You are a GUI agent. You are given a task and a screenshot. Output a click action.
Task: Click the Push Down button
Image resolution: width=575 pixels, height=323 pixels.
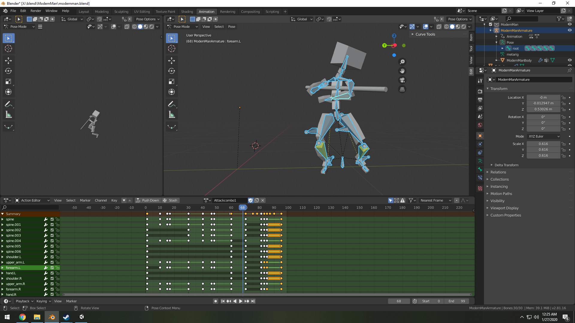point(148,200)
